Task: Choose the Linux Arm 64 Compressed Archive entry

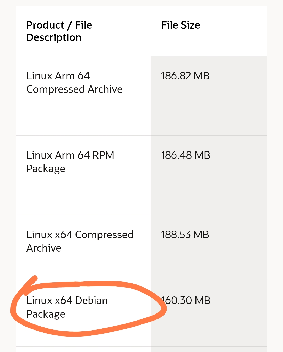Action: pyautogui.click(x=74, y=83)
